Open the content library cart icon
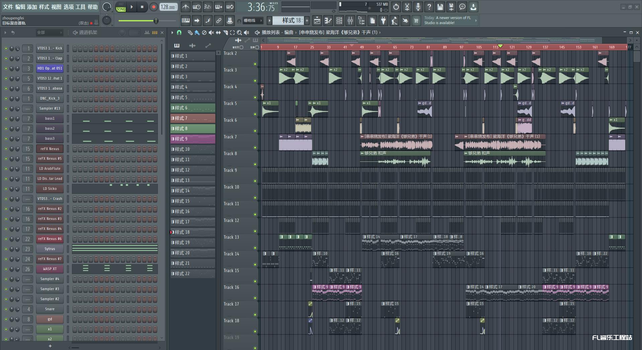Image resolution: width=642 pixels, height=350 pixels. [x=416, y=21]
